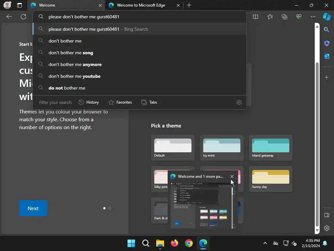Open Windows Start menu
334x251 pixels.
tap(131, 243)
